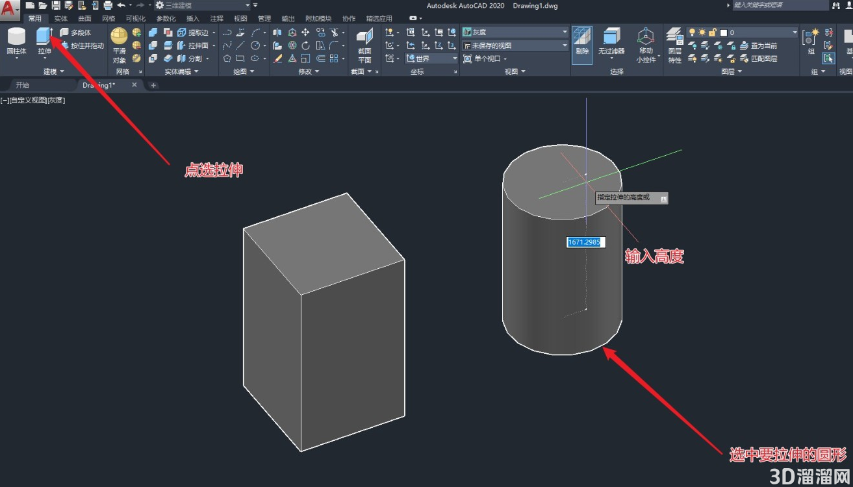Screen dimensions: 853x487
Task: Select the 移动小控件 move gizmo
Action: click(646, 45)
